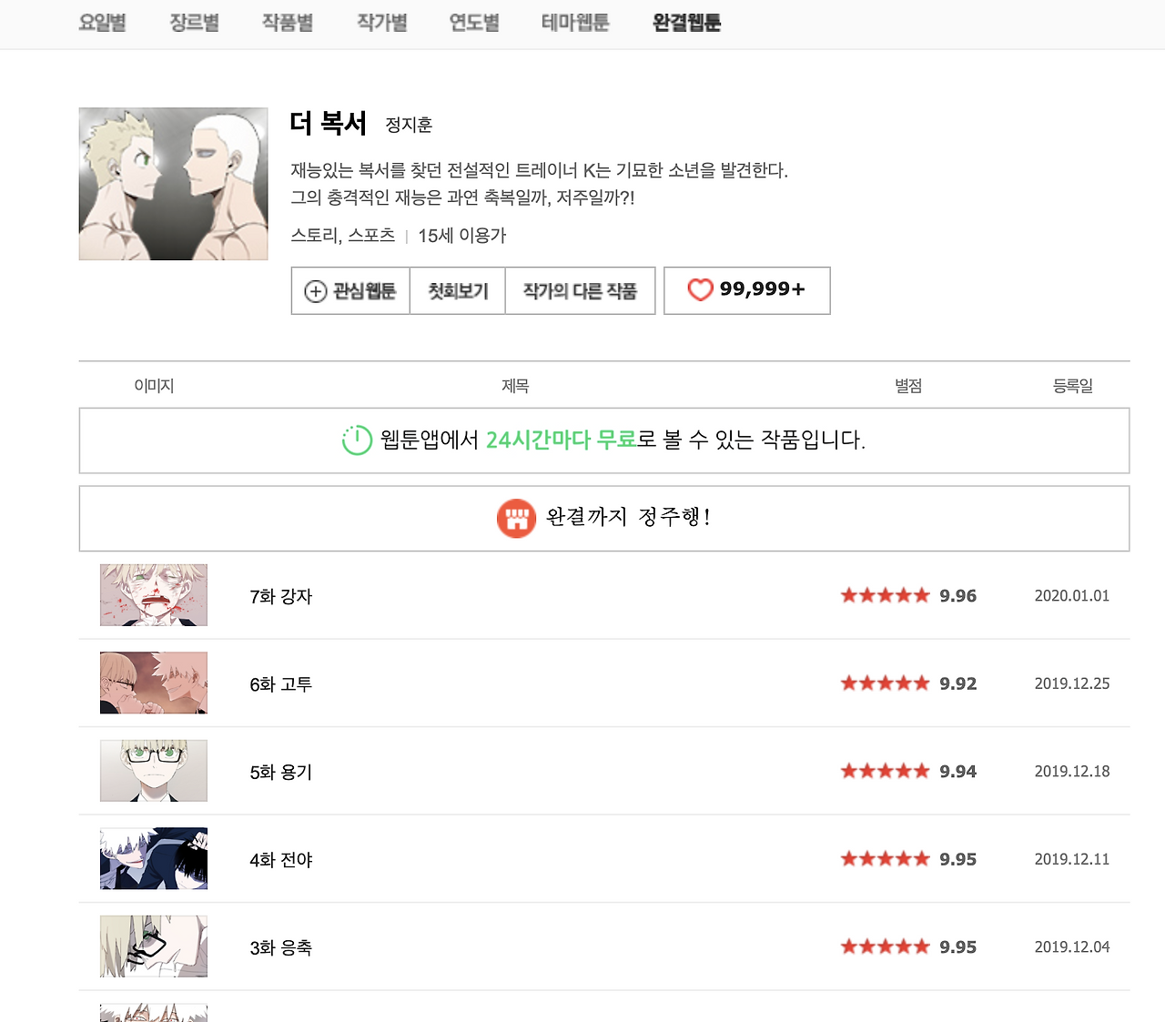The width and height of the screenshot is (1165, 1022).
Task: Click the heart icon like button
Action: (700, 290)
